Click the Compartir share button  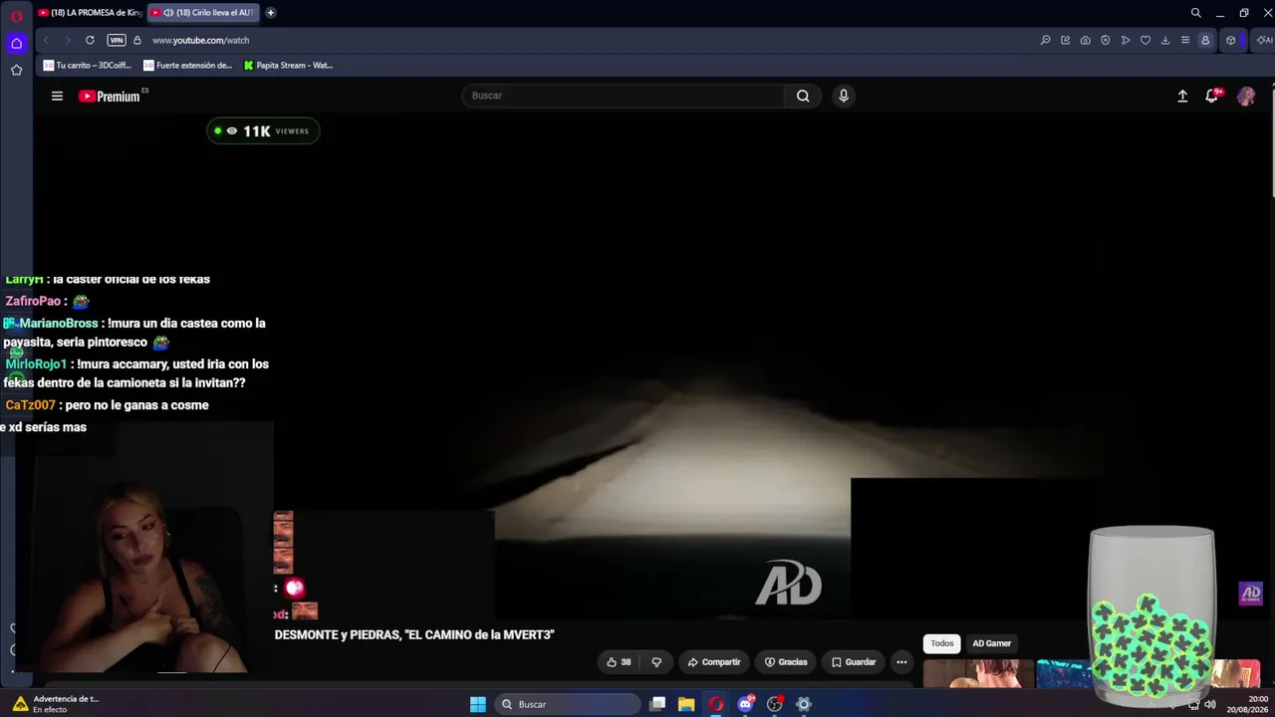click(x=714, y=662)
